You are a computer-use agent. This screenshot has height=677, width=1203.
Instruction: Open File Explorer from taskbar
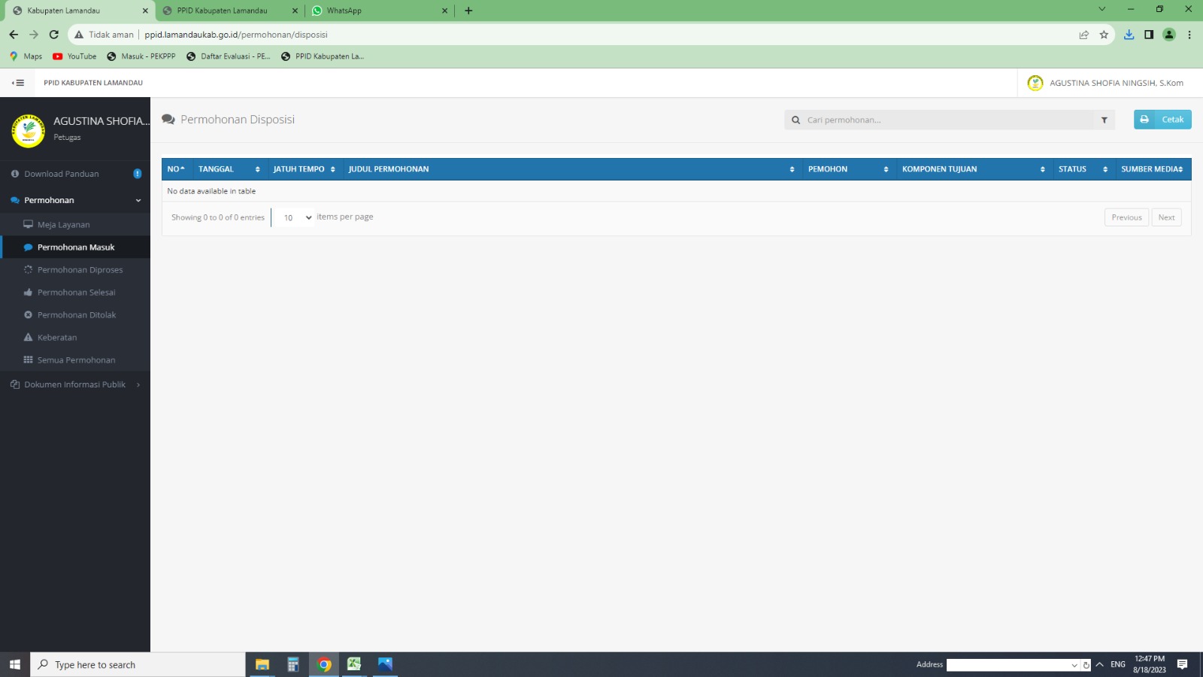pyautogui.click(x=262, y=664)
